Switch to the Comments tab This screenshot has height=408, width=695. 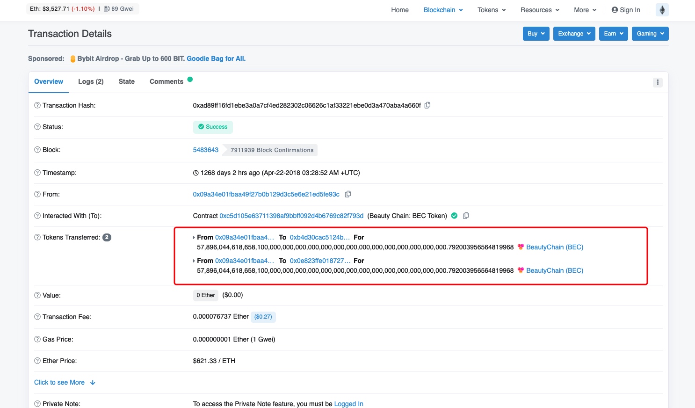pos(167,81)
